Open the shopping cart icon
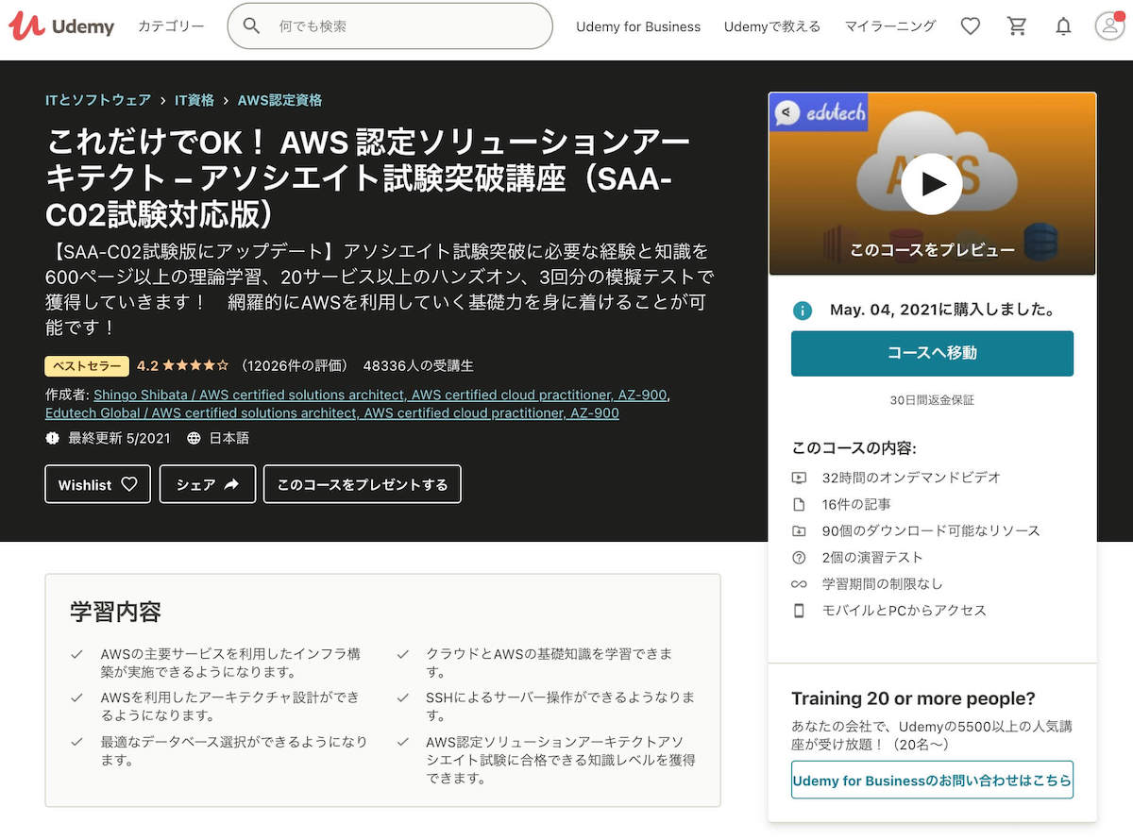1133x840 pixels. point(1017,26)
